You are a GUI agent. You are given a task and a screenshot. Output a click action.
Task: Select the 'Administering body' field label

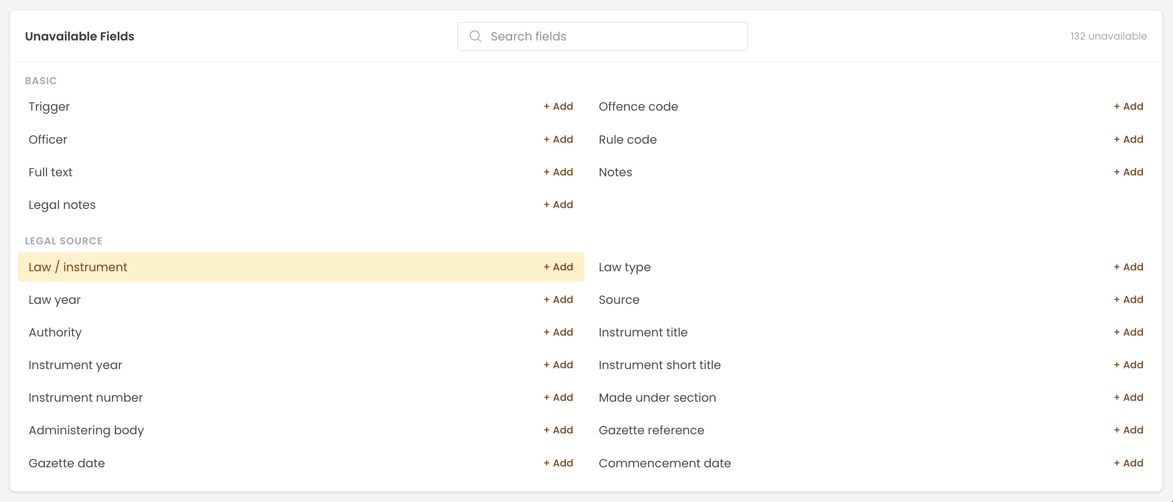(x=86, y=431)
